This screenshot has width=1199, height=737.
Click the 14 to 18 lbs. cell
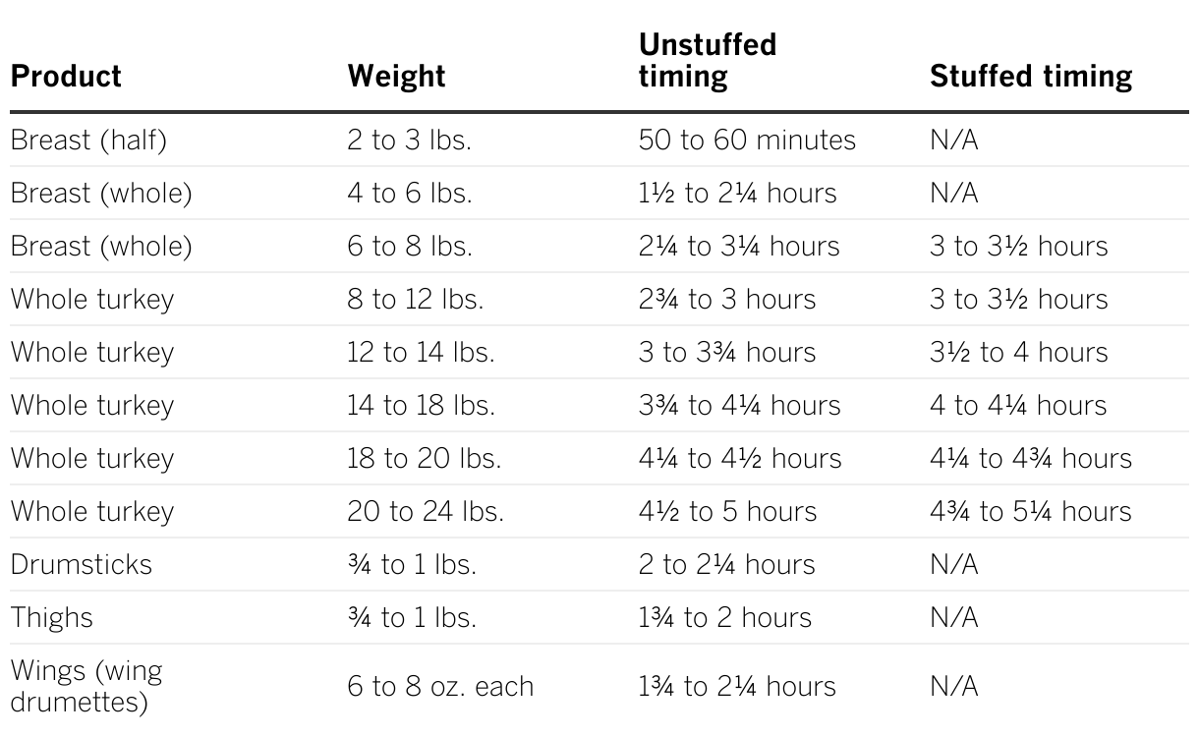(421, 406)
